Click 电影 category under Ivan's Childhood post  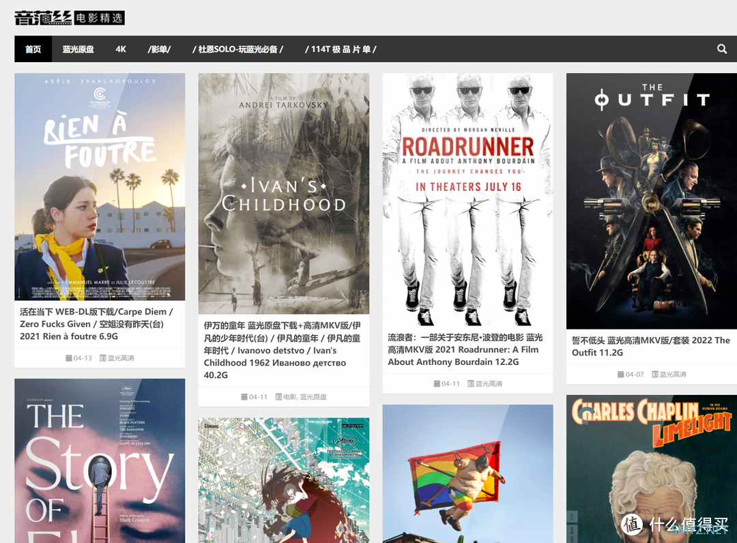(289, 397)
